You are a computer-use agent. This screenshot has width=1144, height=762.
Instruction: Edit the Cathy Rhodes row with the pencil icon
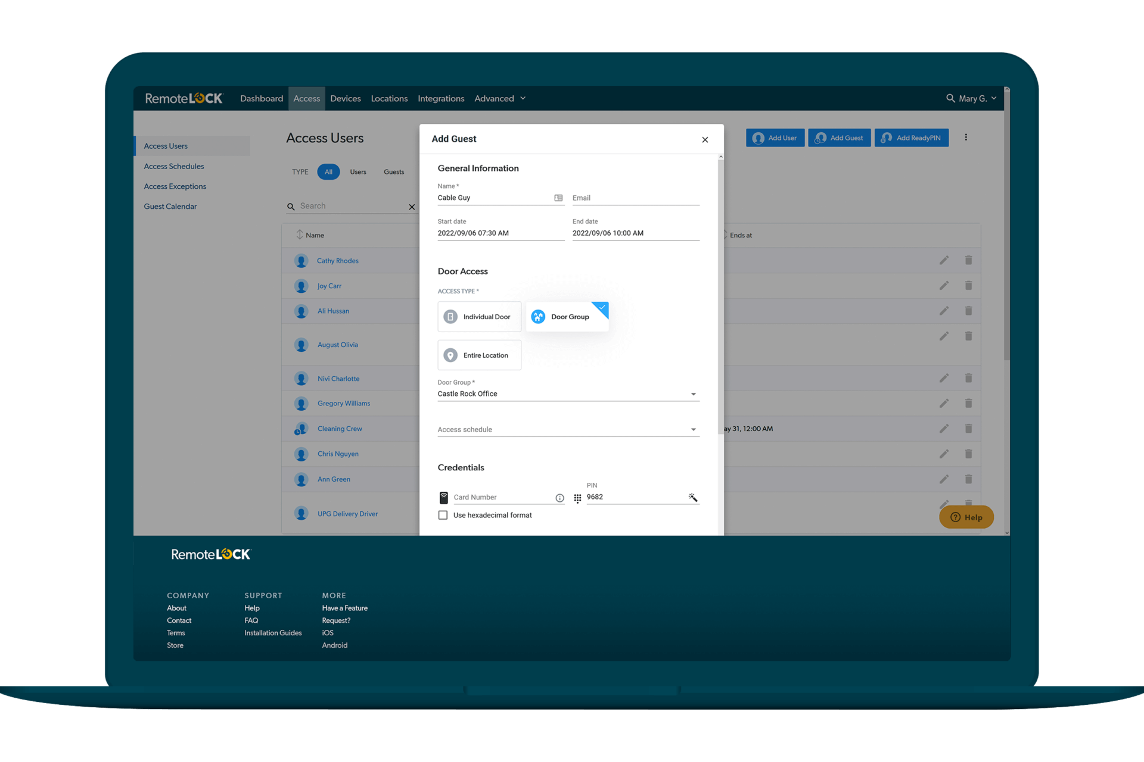point(944,260)
